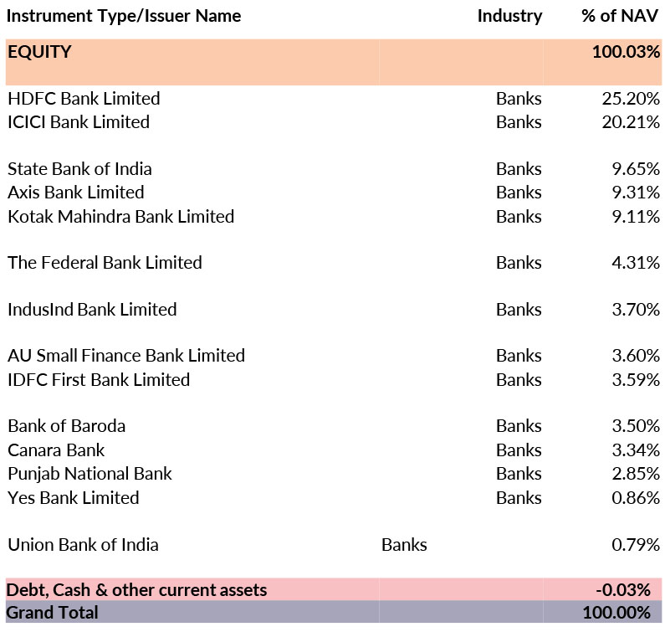This screenshot has height=632, width=665.
Task: Select The Federal Bank Limited row
Action: coord(105,263)
